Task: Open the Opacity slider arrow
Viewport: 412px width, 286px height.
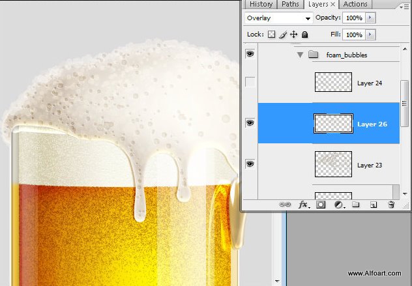Action: point(370,18)
